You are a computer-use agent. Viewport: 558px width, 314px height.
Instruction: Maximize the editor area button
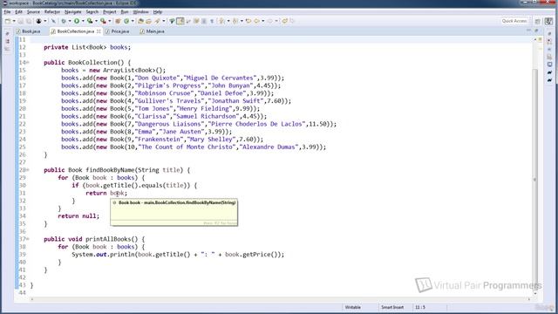tap(536, 31)
